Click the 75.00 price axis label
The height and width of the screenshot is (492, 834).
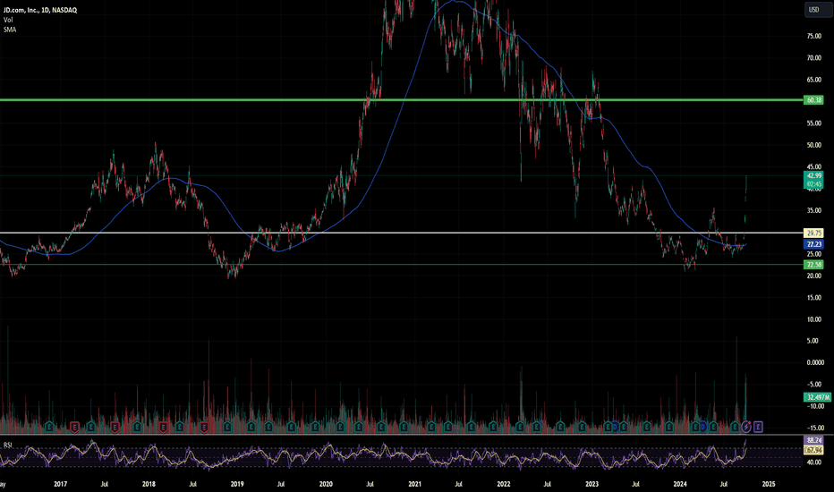point(813,36)
